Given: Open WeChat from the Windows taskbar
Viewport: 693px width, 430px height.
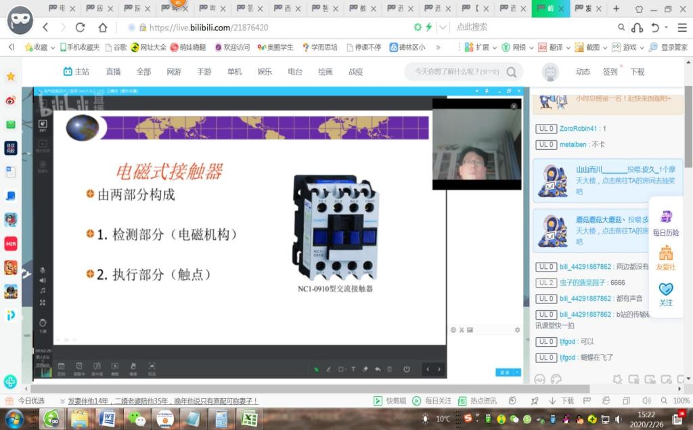Looking at the screenshot, I should coord(138,419).
